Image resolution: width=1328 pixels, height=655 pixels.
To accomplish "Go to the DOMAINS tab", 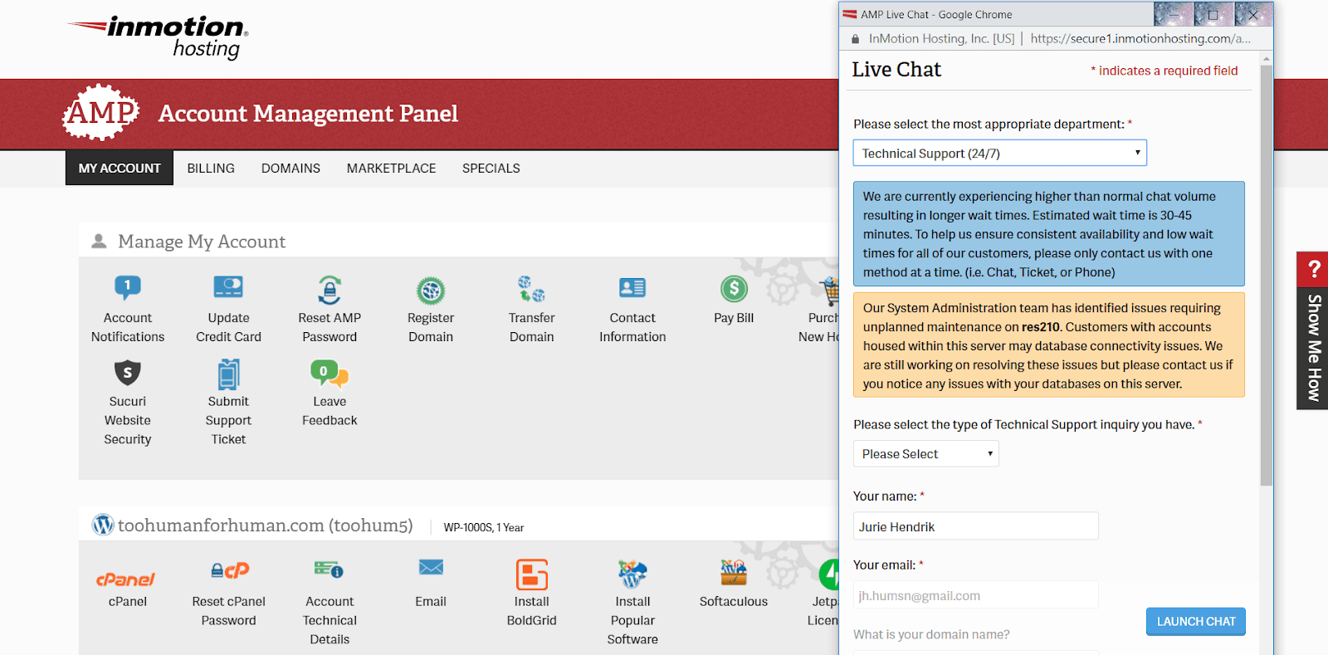I will pyautogui.click(x=290, y=169).
